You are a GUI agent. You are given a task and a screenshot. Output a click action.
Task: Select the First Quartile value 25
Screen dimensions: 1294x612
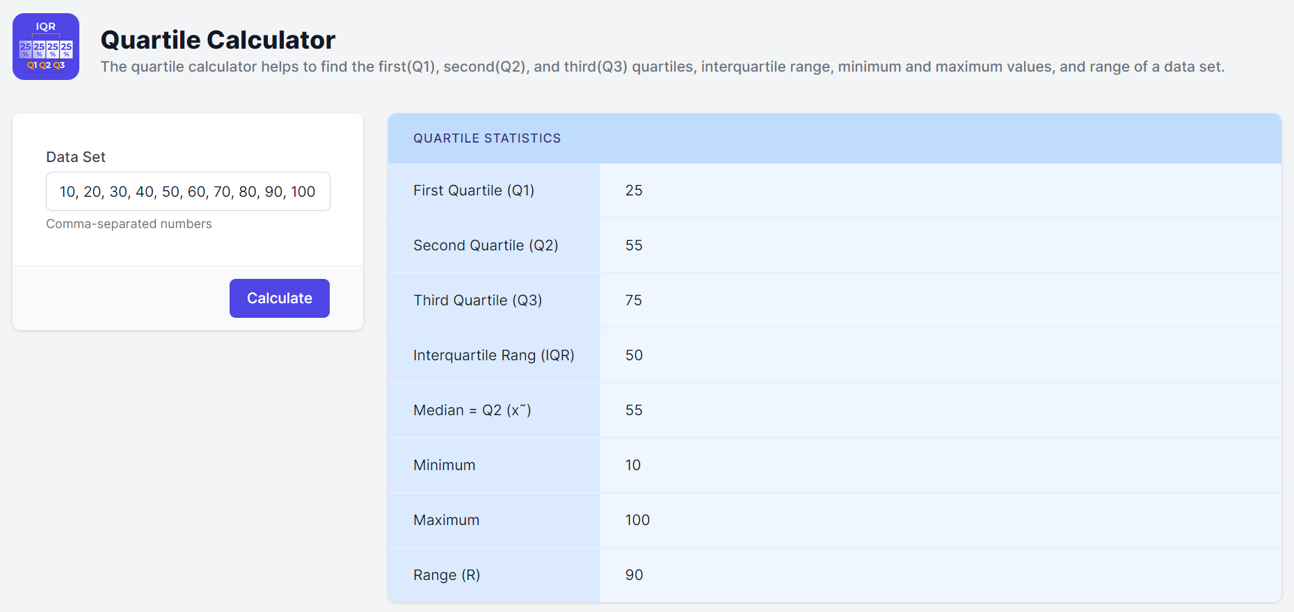(x=634, y=191)
